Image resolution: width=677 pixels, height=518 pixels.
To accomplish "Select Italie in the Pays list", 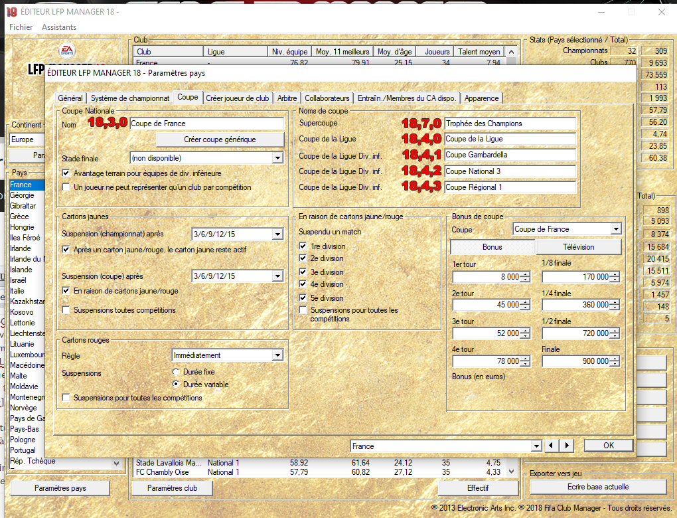I will 27,291.
